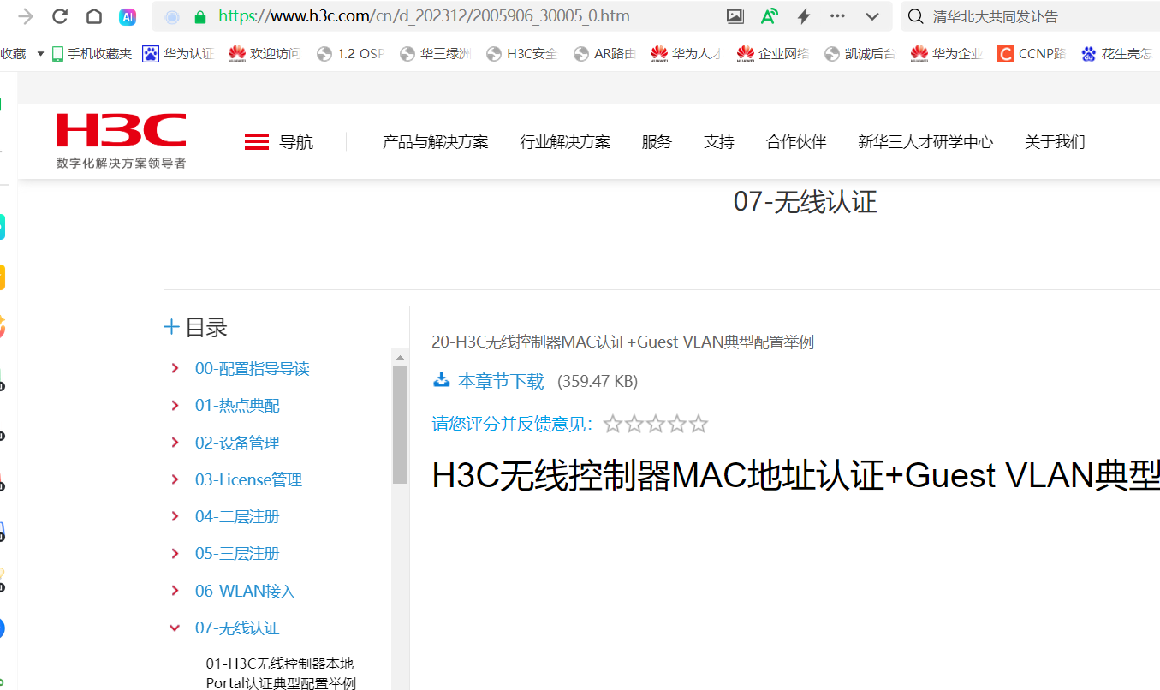
Task: Open the 企业网络 bookmark
Action: click(773, 54)
